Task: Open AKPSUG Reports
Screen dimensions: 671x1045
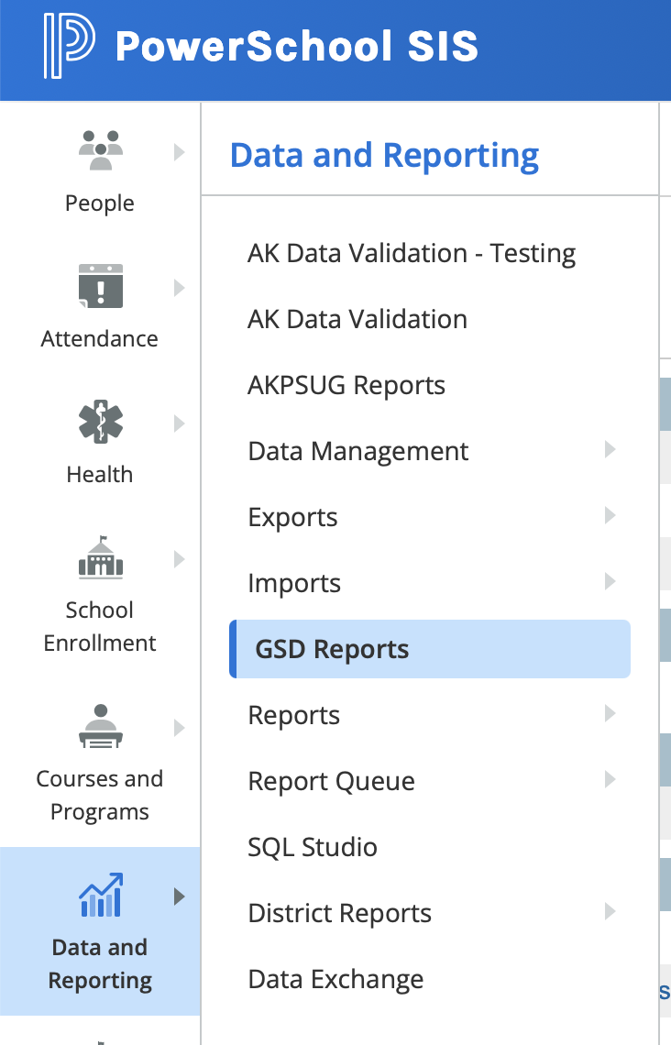Action: pyautogui.click(x=346, y=385)
